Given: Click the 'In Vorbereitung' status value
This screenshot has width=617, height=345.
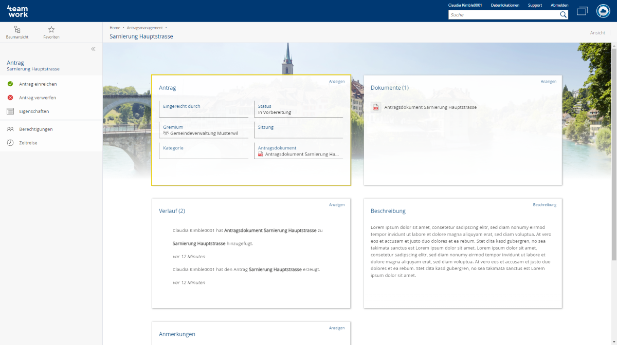Looking at the screenshot, I should 275,112.
